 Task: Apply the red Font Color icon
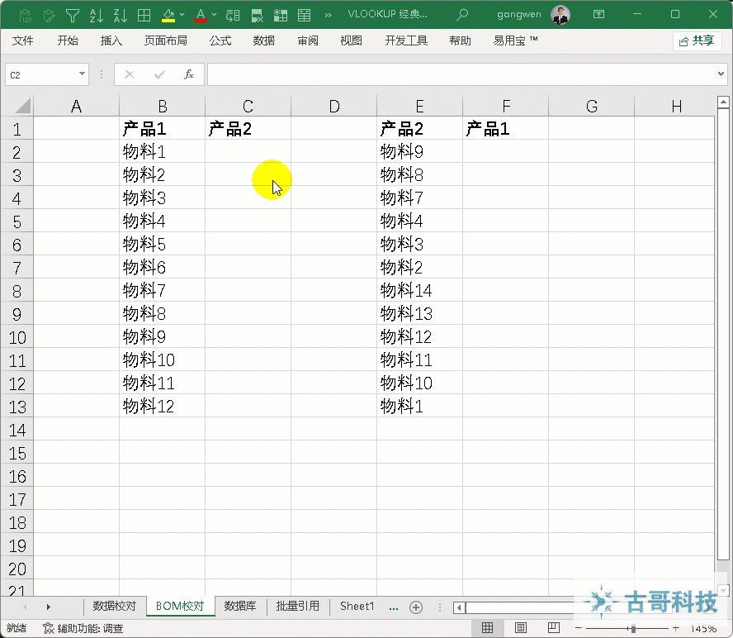pyautogui.click(x=201, y=14)
